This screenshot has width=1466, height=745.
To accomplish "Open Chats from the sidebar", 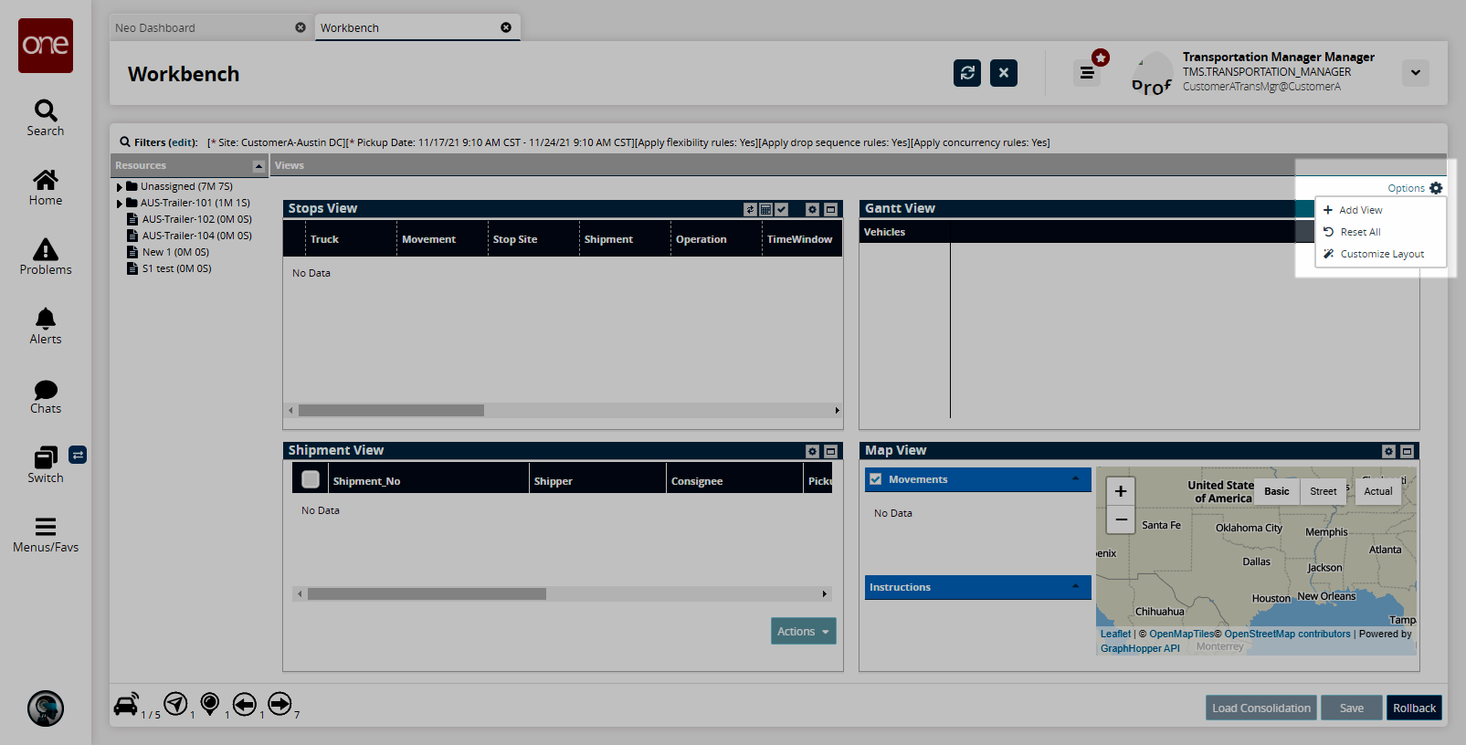I will 46,395.
